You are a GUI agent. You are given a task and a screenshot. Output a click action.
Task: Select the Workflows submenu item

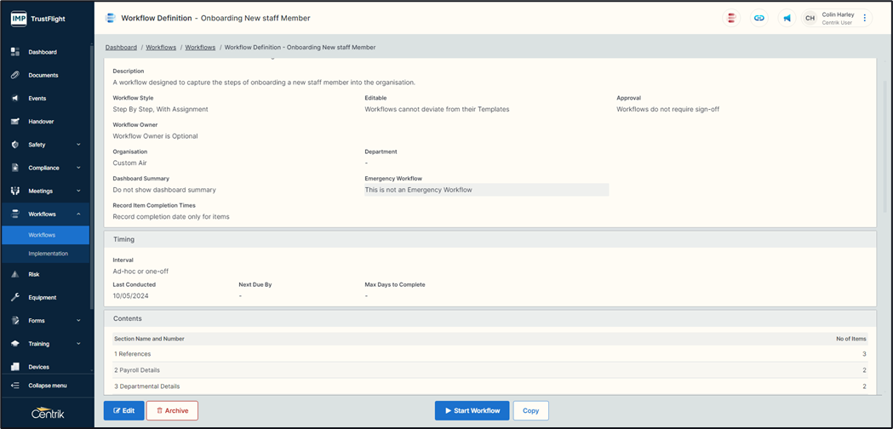(x=42, y=235)
